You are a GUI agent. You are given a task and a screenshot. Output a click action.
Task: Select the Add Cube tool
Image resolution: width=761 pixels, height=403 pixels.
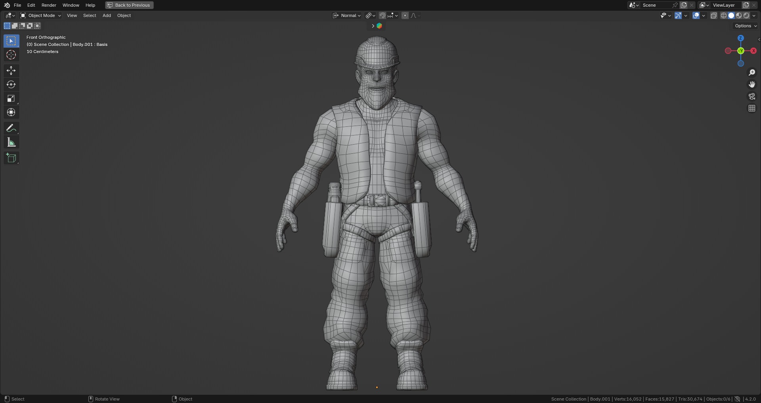tap(11, 158)
